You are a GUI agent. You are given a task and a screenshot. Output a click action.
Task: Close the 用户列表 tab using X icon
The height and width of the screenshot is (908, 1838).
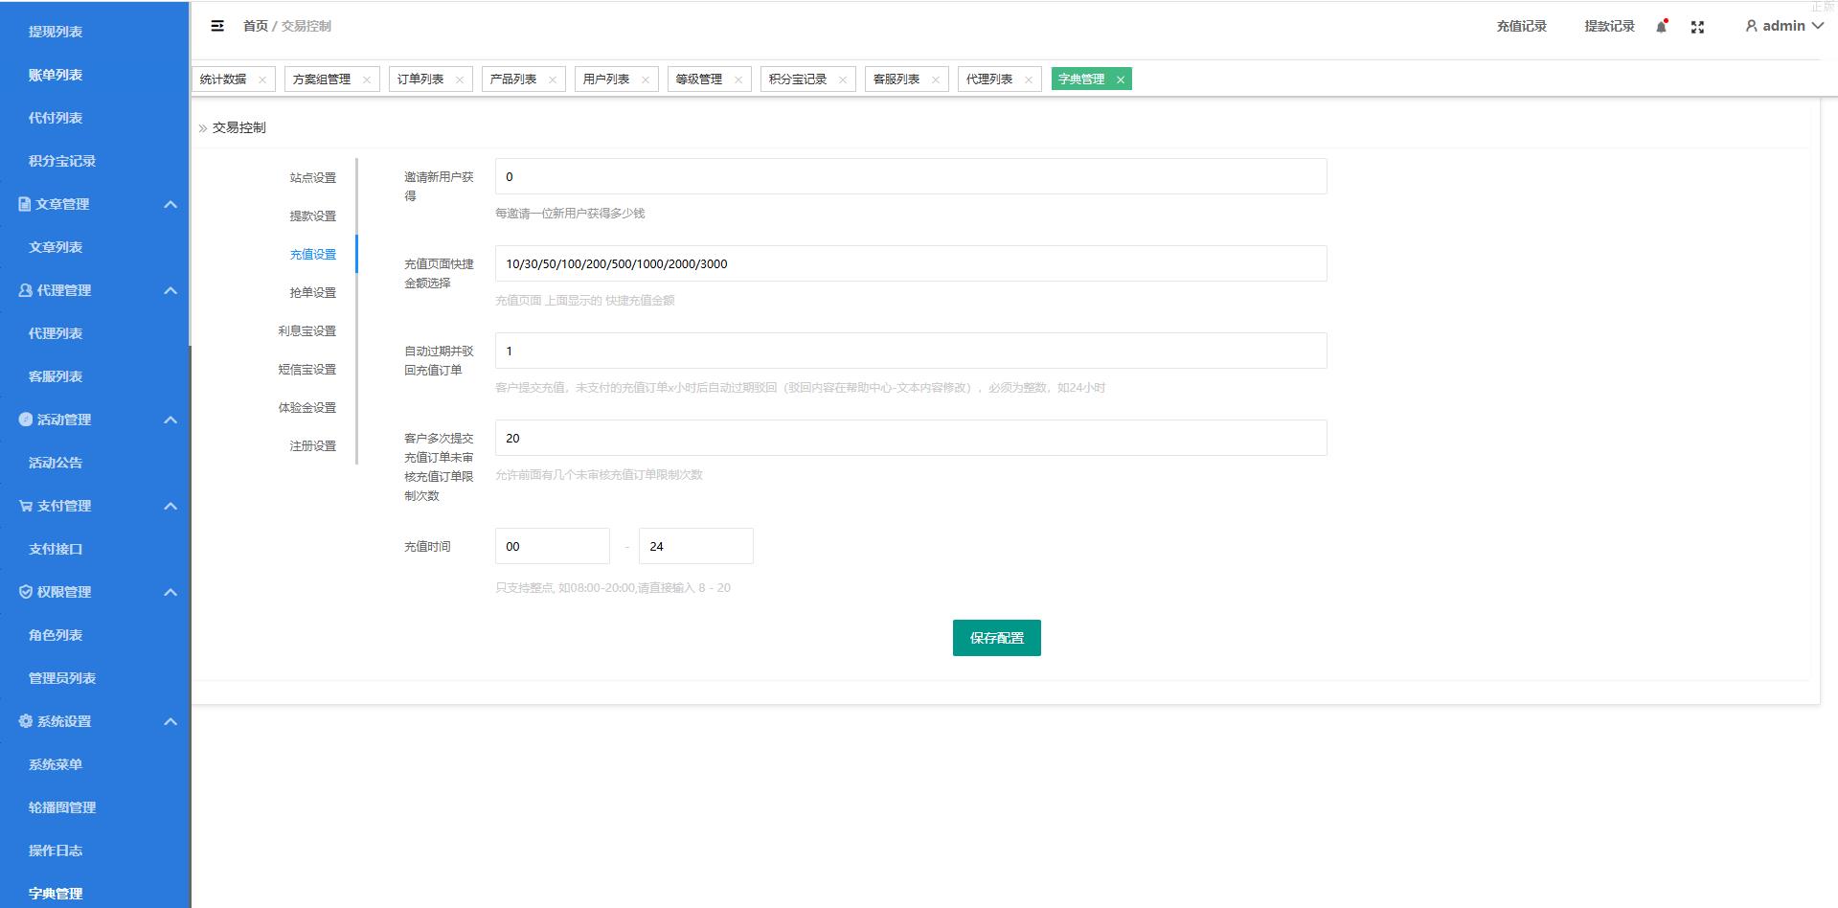coord(646,79)
